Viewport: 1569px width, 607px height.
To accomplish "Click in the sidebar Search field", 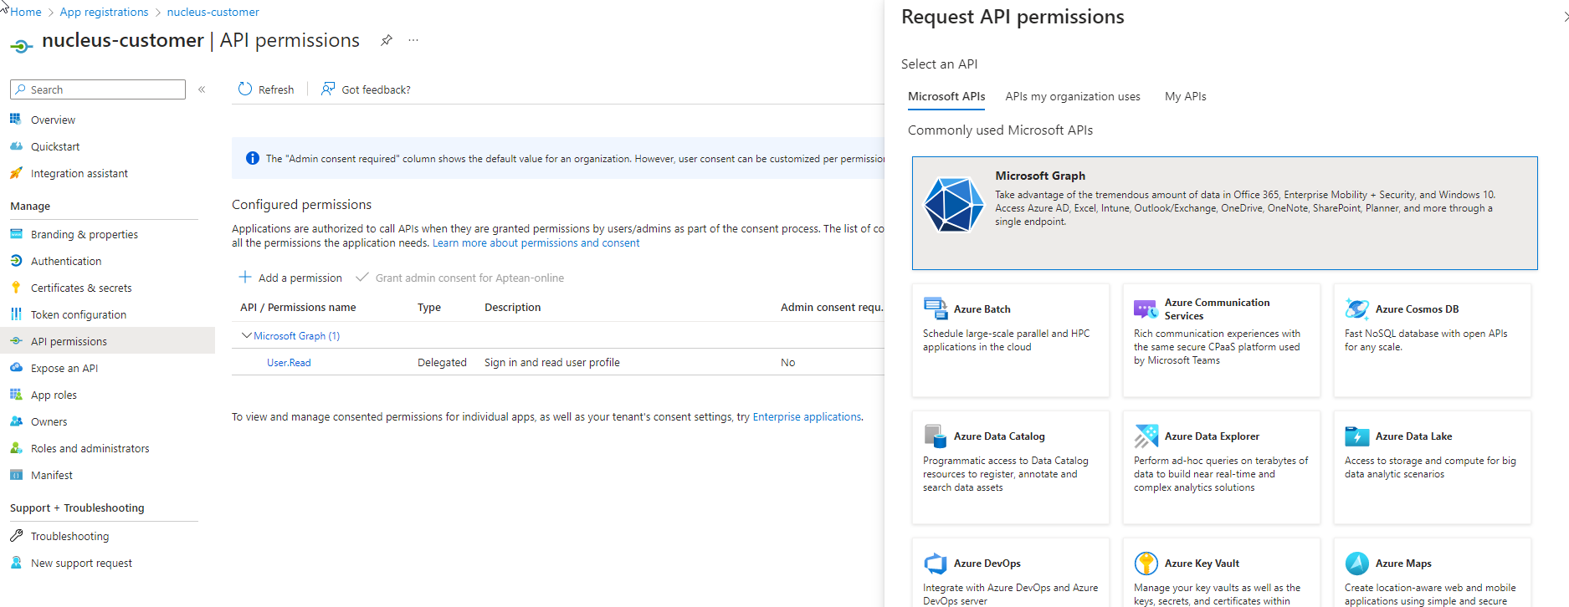I will click(x=98, y=89).
